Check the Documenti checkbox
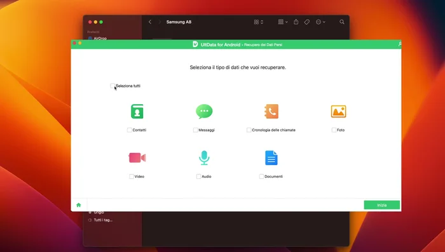 point(261,176)
